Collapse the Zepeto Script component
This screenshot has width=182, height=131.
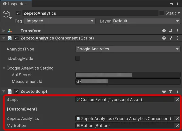4,91
